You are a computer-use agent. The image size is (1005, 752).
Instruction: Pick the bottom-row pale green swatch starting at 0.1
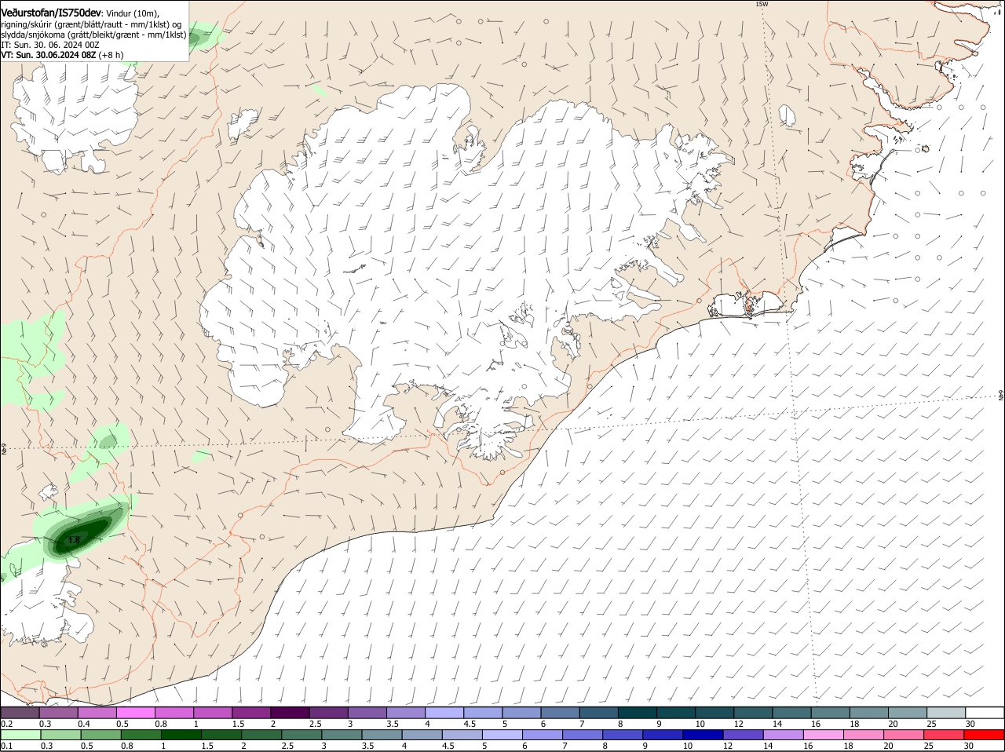[x=20, y=735]
